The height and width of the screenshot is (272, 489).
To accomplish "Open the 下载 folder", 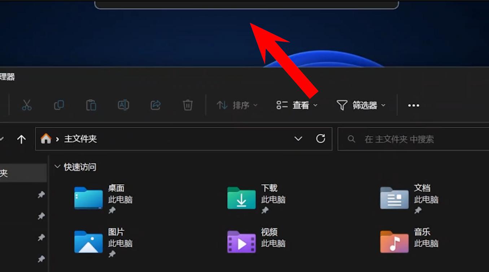I will [241, 199].
